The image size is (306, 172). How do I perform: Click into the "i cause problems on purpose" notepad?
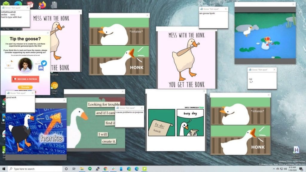(130, 119)
